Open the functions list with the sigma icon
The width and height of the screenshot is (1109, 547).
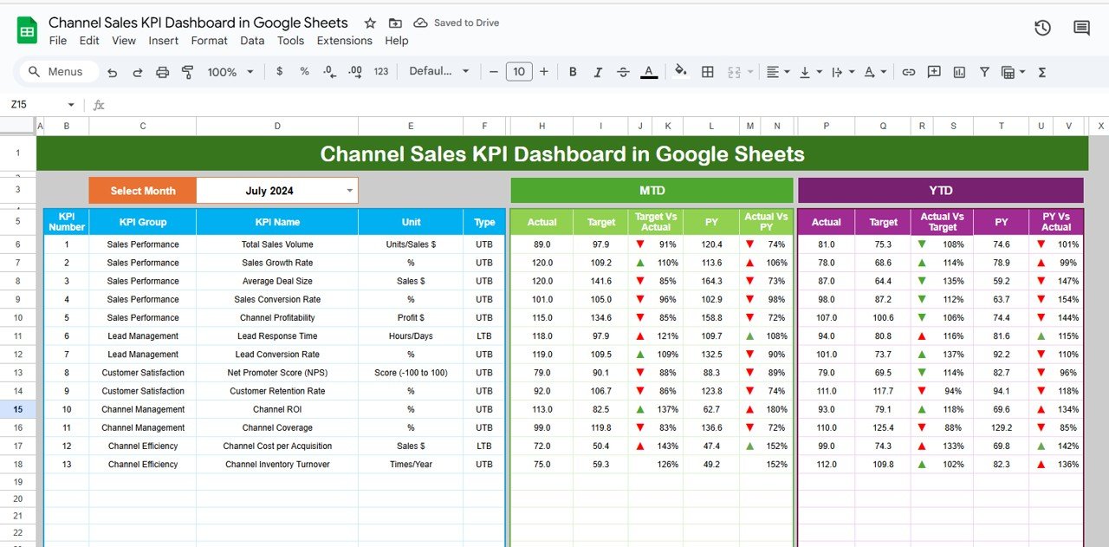[1041, 71]
